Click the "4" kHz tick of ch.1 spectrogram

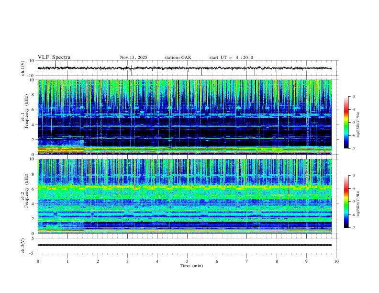click(x=33, y=125)
